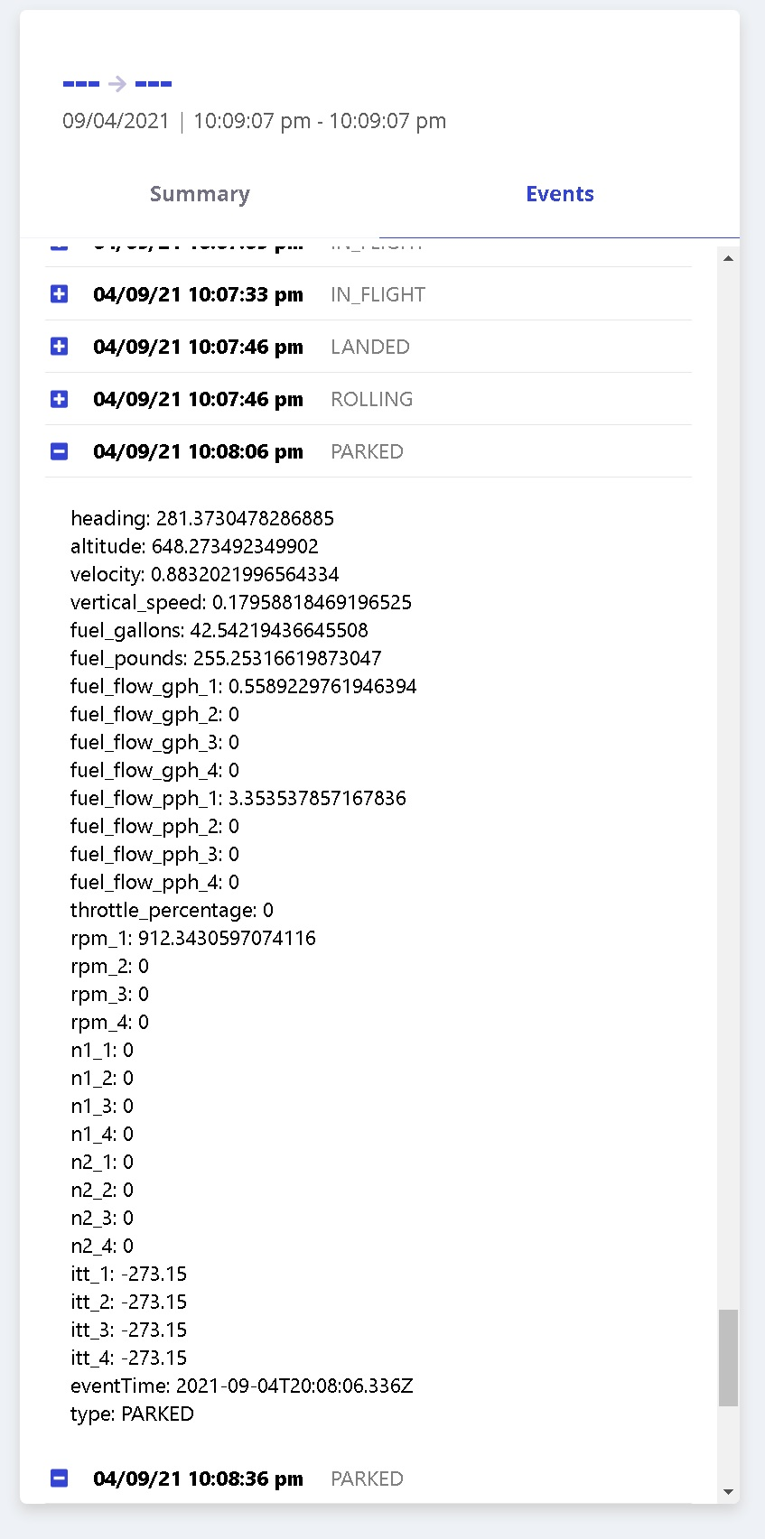Click the eventTime value in PARKED details
Viewport: 765px width, 1539px height.
click(294, 1386)
